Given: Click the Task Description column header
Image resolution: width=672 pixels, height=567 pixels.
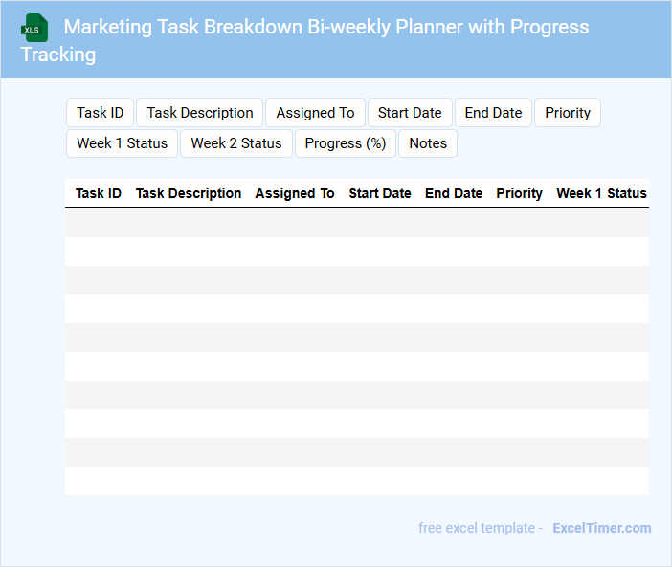Looking at the screenshot, I should pyautogui.click(x=189, y=193).
